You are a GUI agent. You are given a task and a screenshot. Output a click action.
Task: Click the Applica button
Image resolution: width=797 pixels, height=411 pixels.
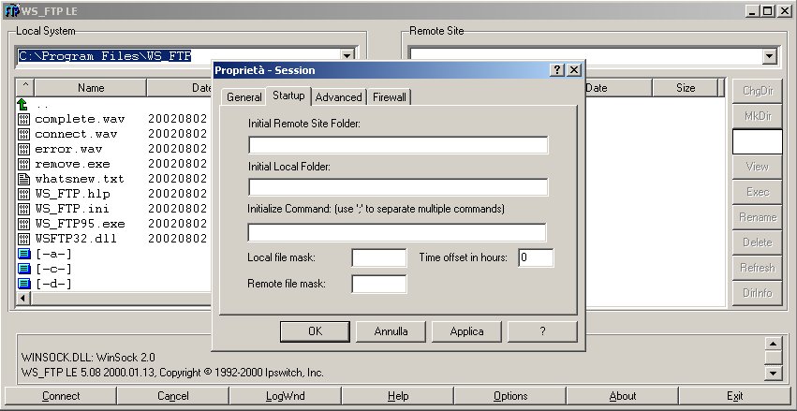[466, 331]
